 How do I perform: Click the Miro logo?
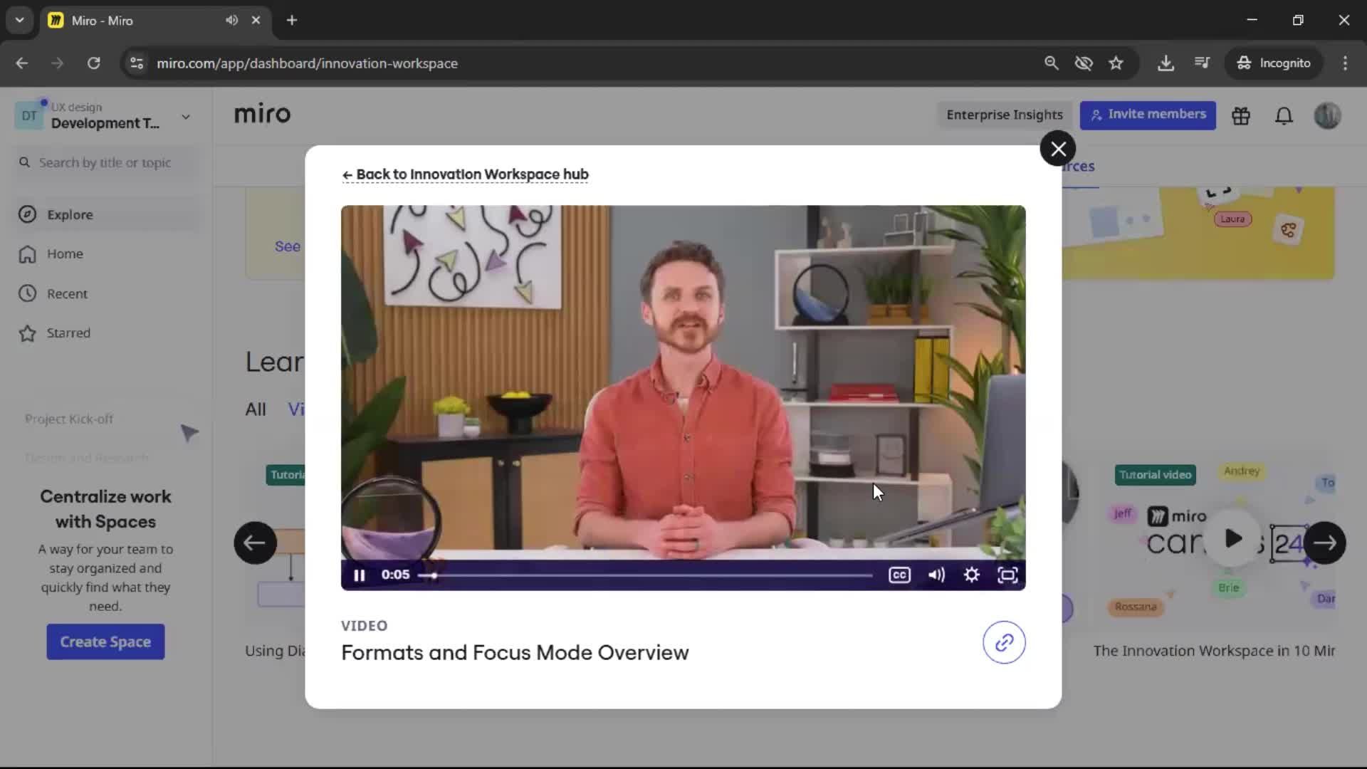[262, 114]
